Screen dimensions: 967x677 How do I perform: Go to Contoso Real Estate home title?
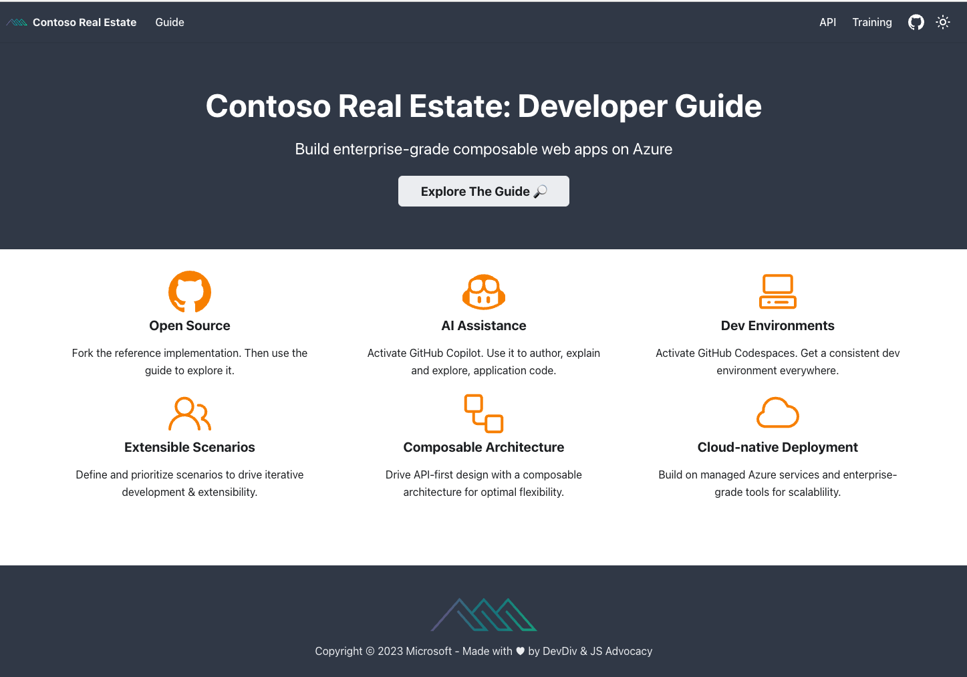[84, 22]
